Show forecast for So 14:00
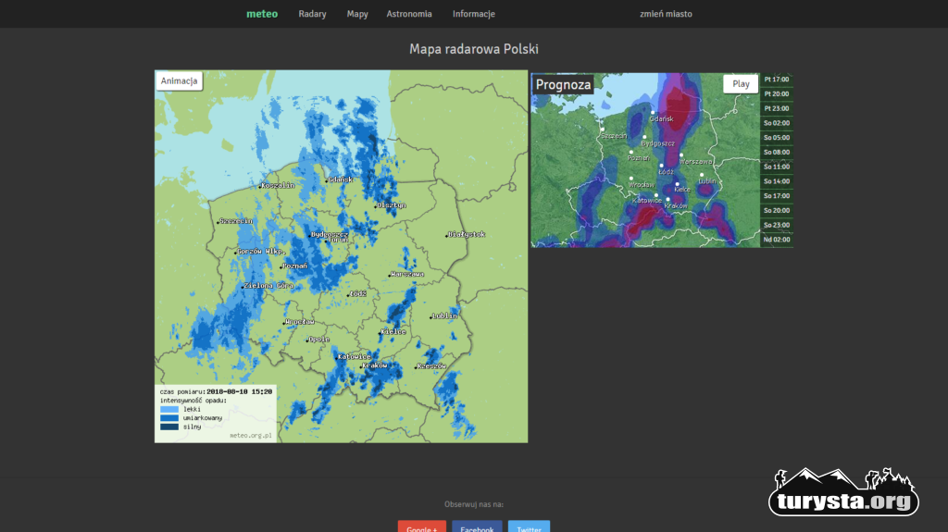Viewport: 948px width, 532px height. (776, 181)
